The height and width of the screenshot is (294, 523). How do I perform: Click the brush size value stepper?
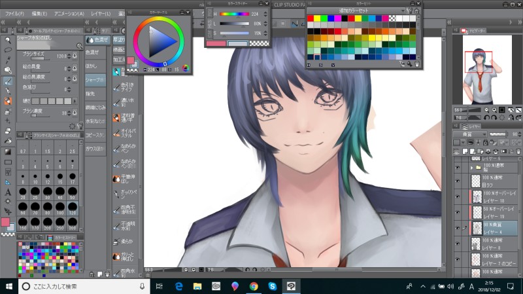coord(69,56)
